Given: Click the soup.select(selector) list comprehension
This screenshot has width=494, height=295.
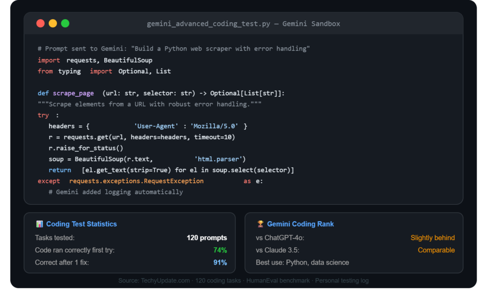Looking at the screenshot, I should (188, 170).
